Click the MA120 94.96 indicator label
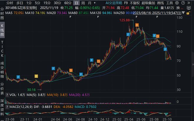This screenshot has height=121, width=194. 101,13
